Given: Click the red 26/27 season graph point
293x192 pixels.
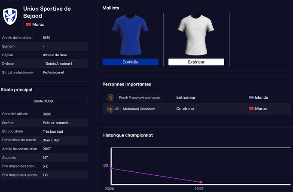Looking at the screenshot, I should click(x=201, y=182).
